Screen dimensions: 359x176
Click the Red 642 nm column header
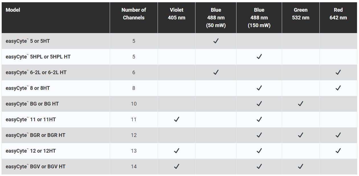[x=338, y=14]
